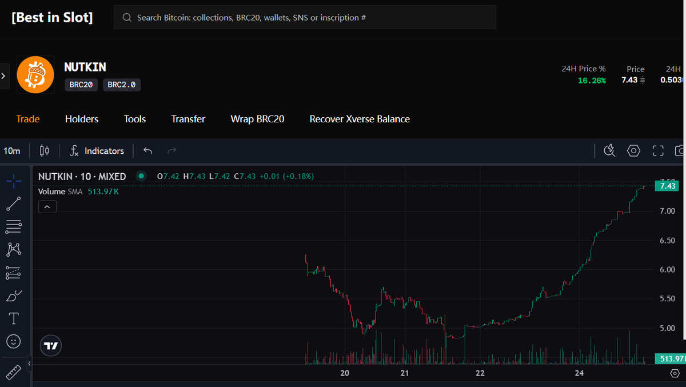Click the 24H Price % value 16.26%
The image size is (686, 387).
coord(592,80)
